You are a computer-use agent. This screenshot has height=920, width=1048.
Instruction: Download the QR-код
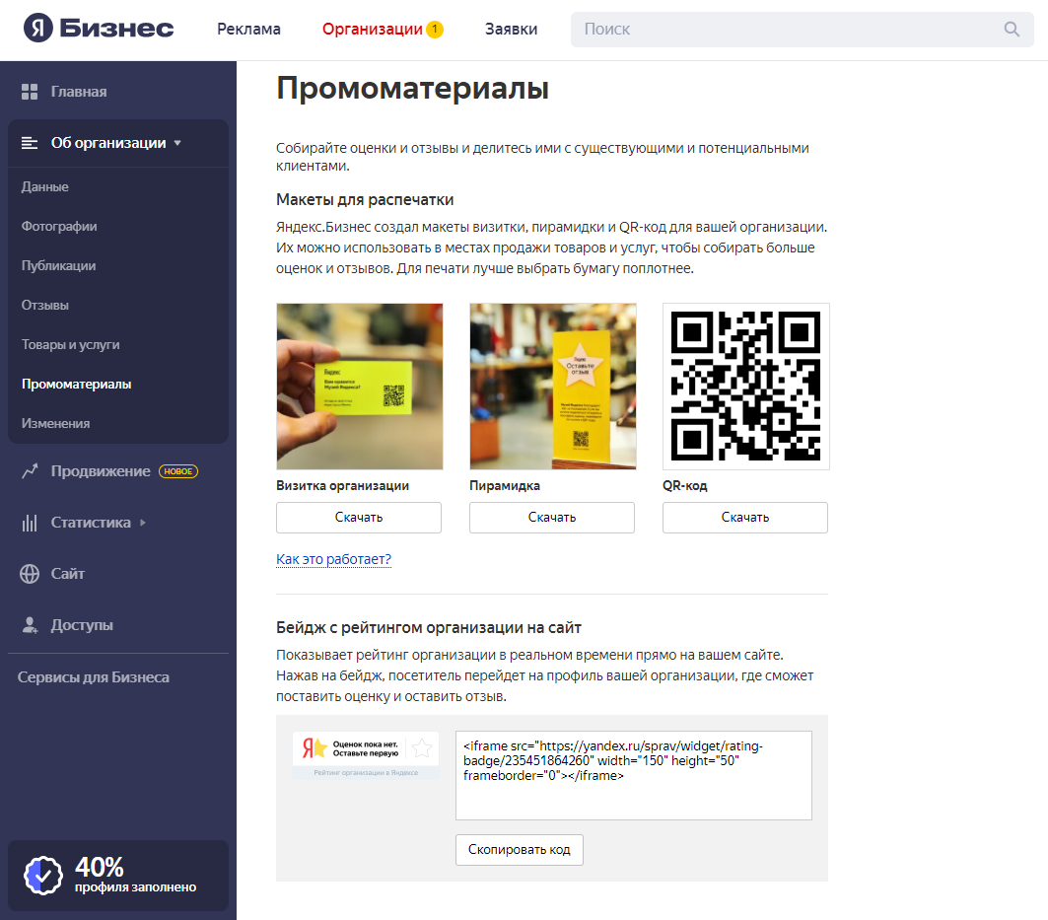pyautogui.click(x=745, y=518)
